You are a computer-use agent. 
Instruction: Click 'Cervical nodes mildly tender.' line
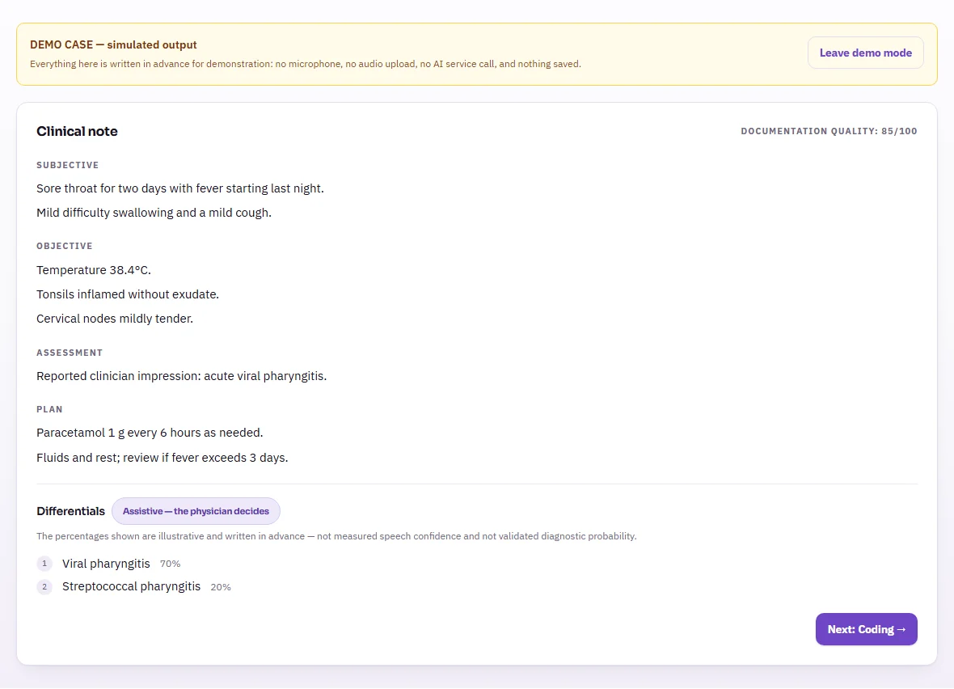click(115, 319)
